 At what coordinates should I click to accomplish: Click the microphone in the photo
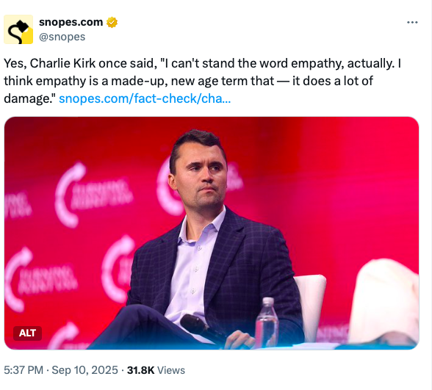(203, 329)
